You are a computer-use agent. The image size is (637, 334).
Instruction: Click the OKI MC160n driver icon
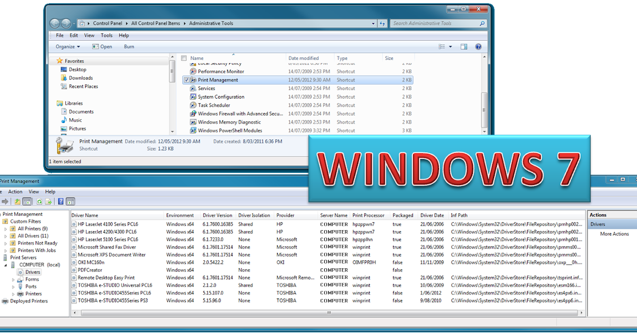pos(74,262)
